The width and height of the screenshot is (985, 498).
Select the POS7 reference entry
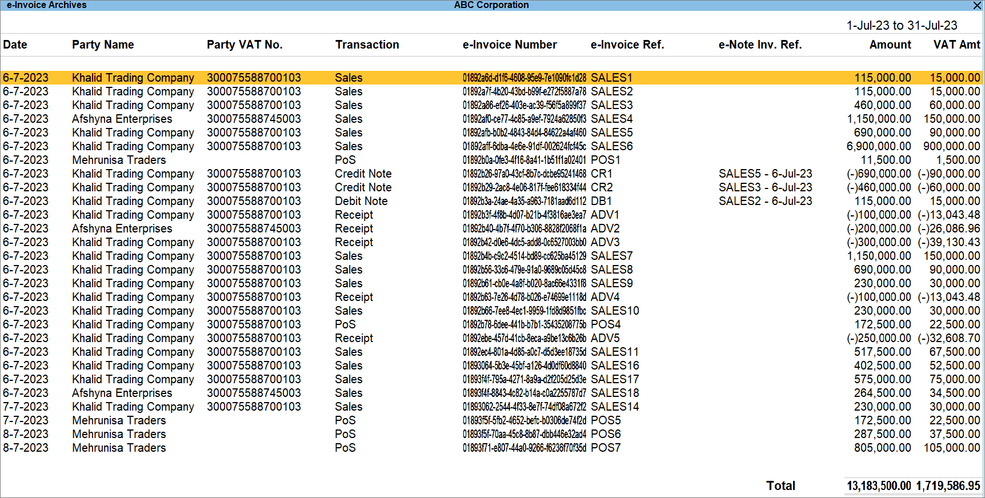pyautogui.click(x=606, y=448)
